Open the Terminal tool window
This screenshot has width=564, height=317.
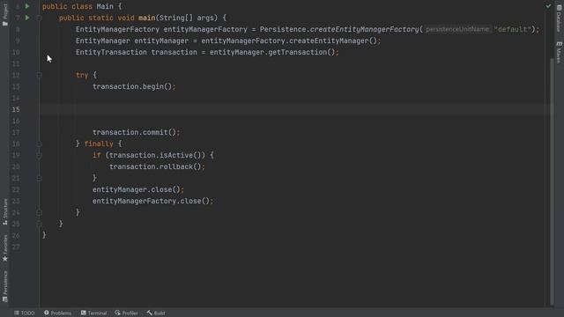94,313
